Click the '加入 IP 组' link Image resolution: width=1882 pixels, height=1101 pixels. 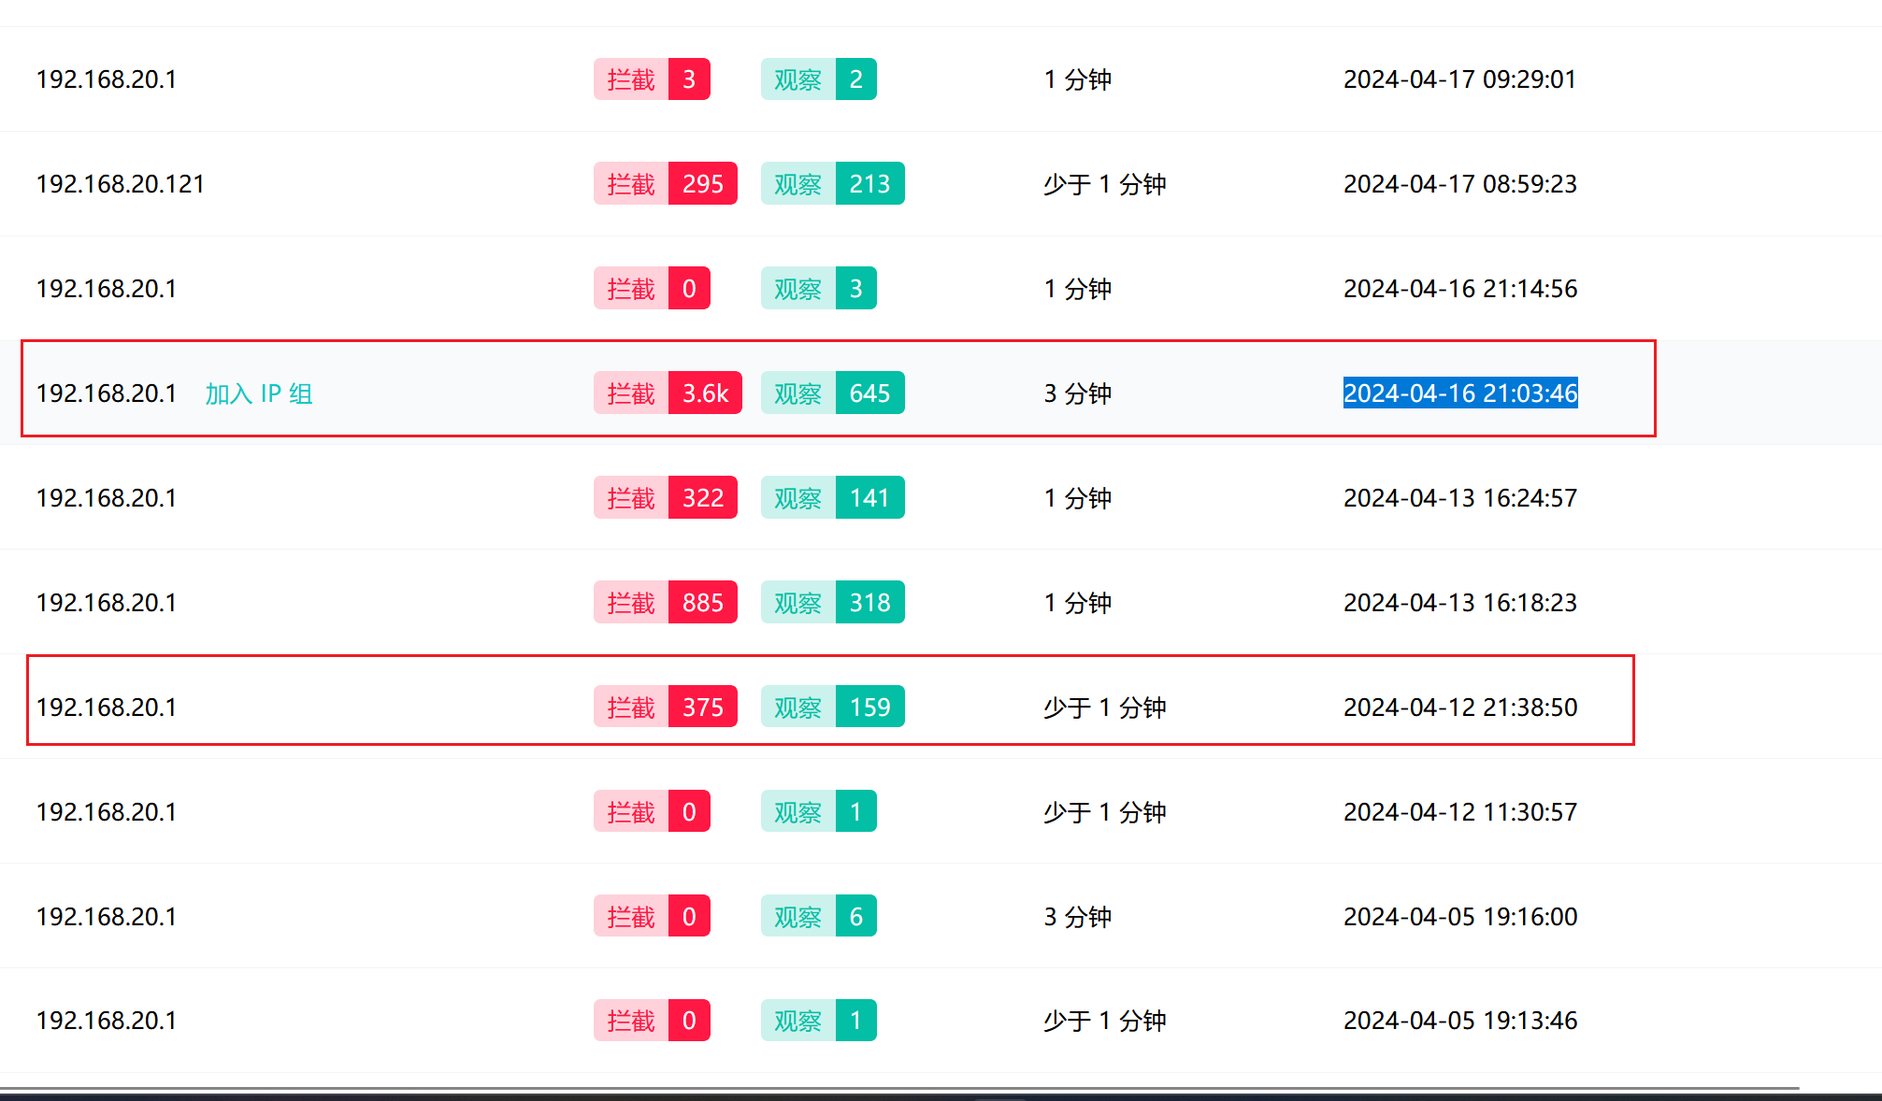click(x=259, y=393)
